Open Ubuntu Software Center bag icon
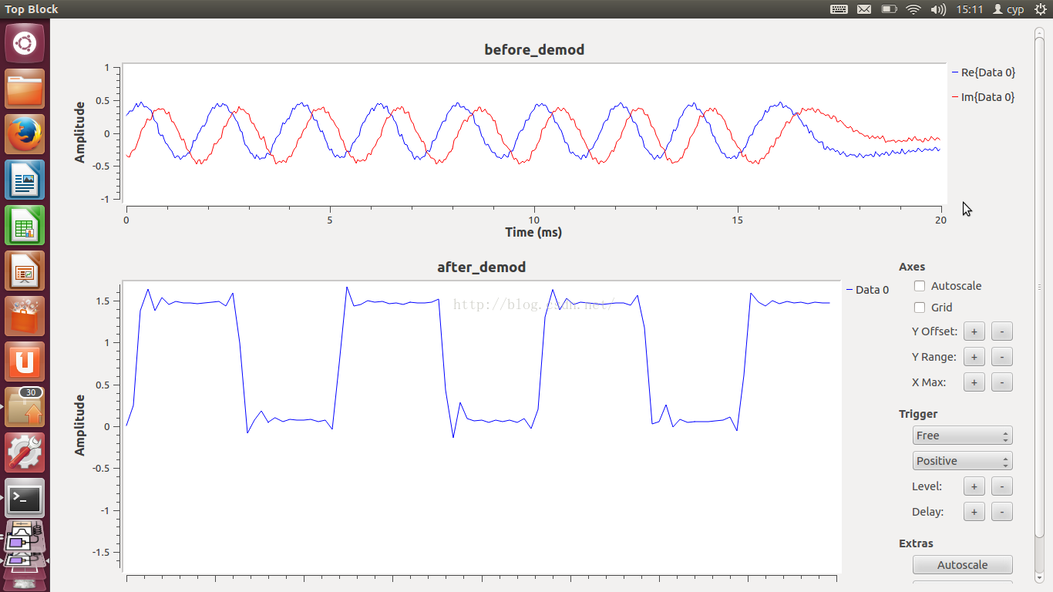 [25, 316]
